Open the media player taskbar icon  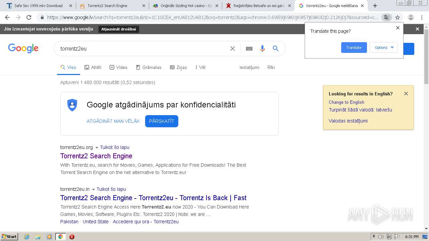coord(49,237)
